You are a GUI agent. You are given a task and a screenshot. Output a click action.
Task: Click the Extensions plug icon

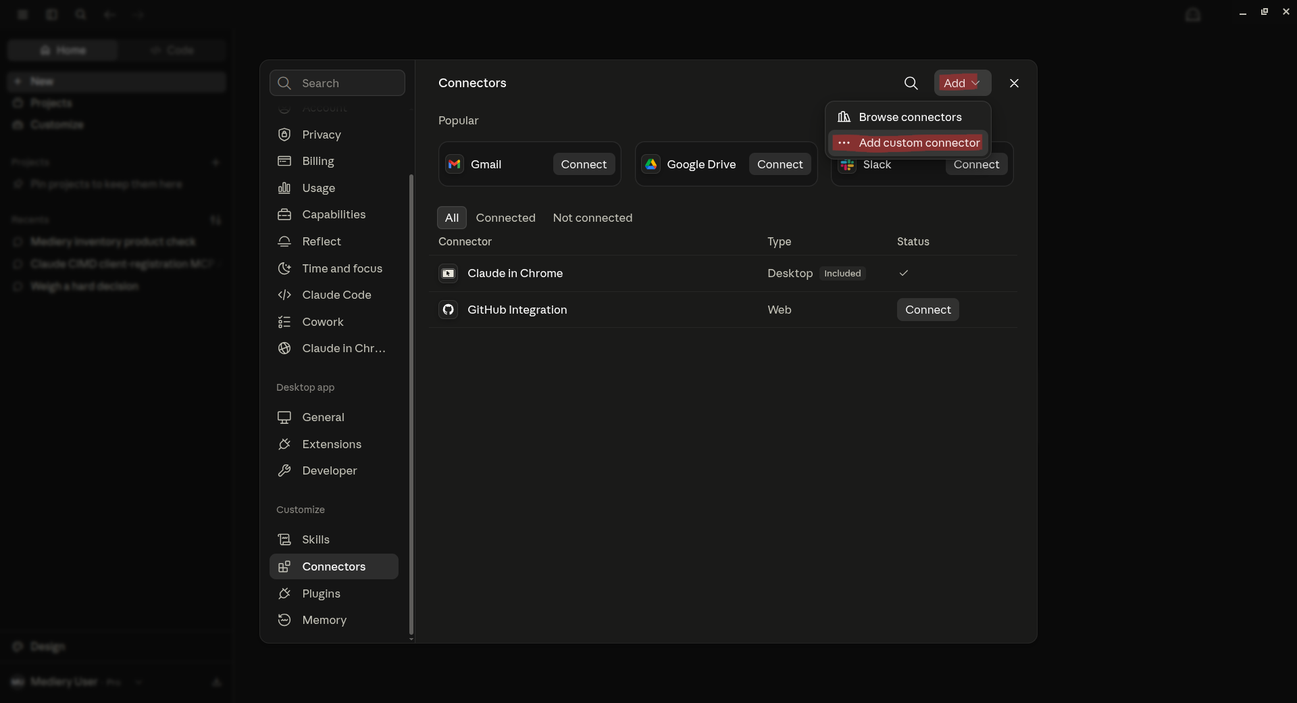tap(284, 444)
